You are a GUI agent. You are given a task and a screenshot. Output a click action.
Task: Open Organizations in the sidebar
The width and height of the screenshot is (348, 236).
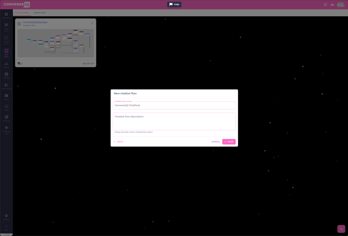6,86
